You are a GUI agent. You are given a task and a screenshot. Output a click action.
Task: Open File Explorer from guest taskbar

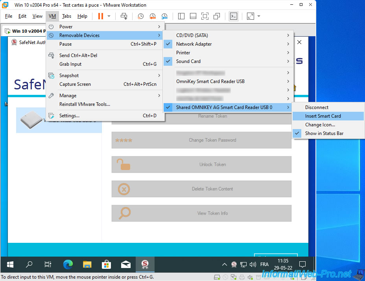[87, 264]
